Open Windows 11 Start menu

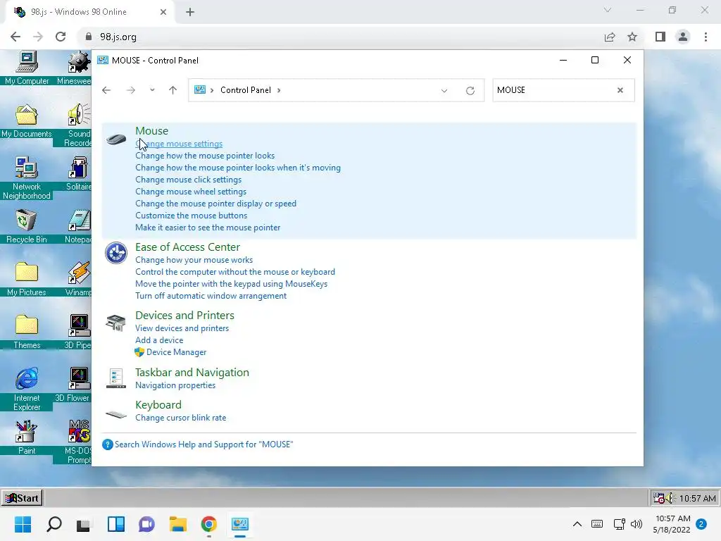23,524
